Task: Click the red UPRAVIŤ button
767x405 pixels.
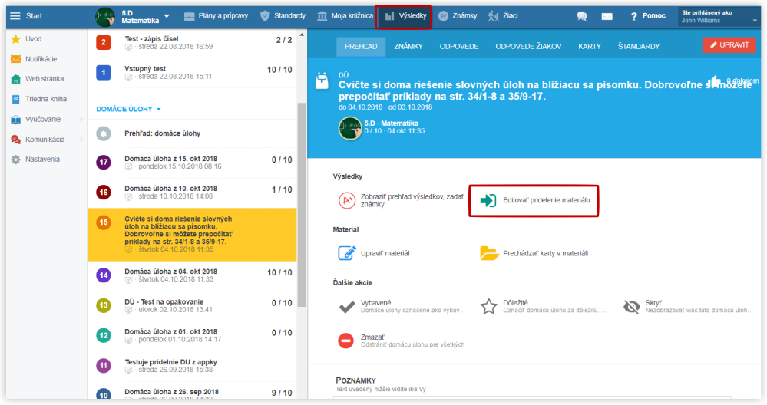Action: click(x=729, y=45)
